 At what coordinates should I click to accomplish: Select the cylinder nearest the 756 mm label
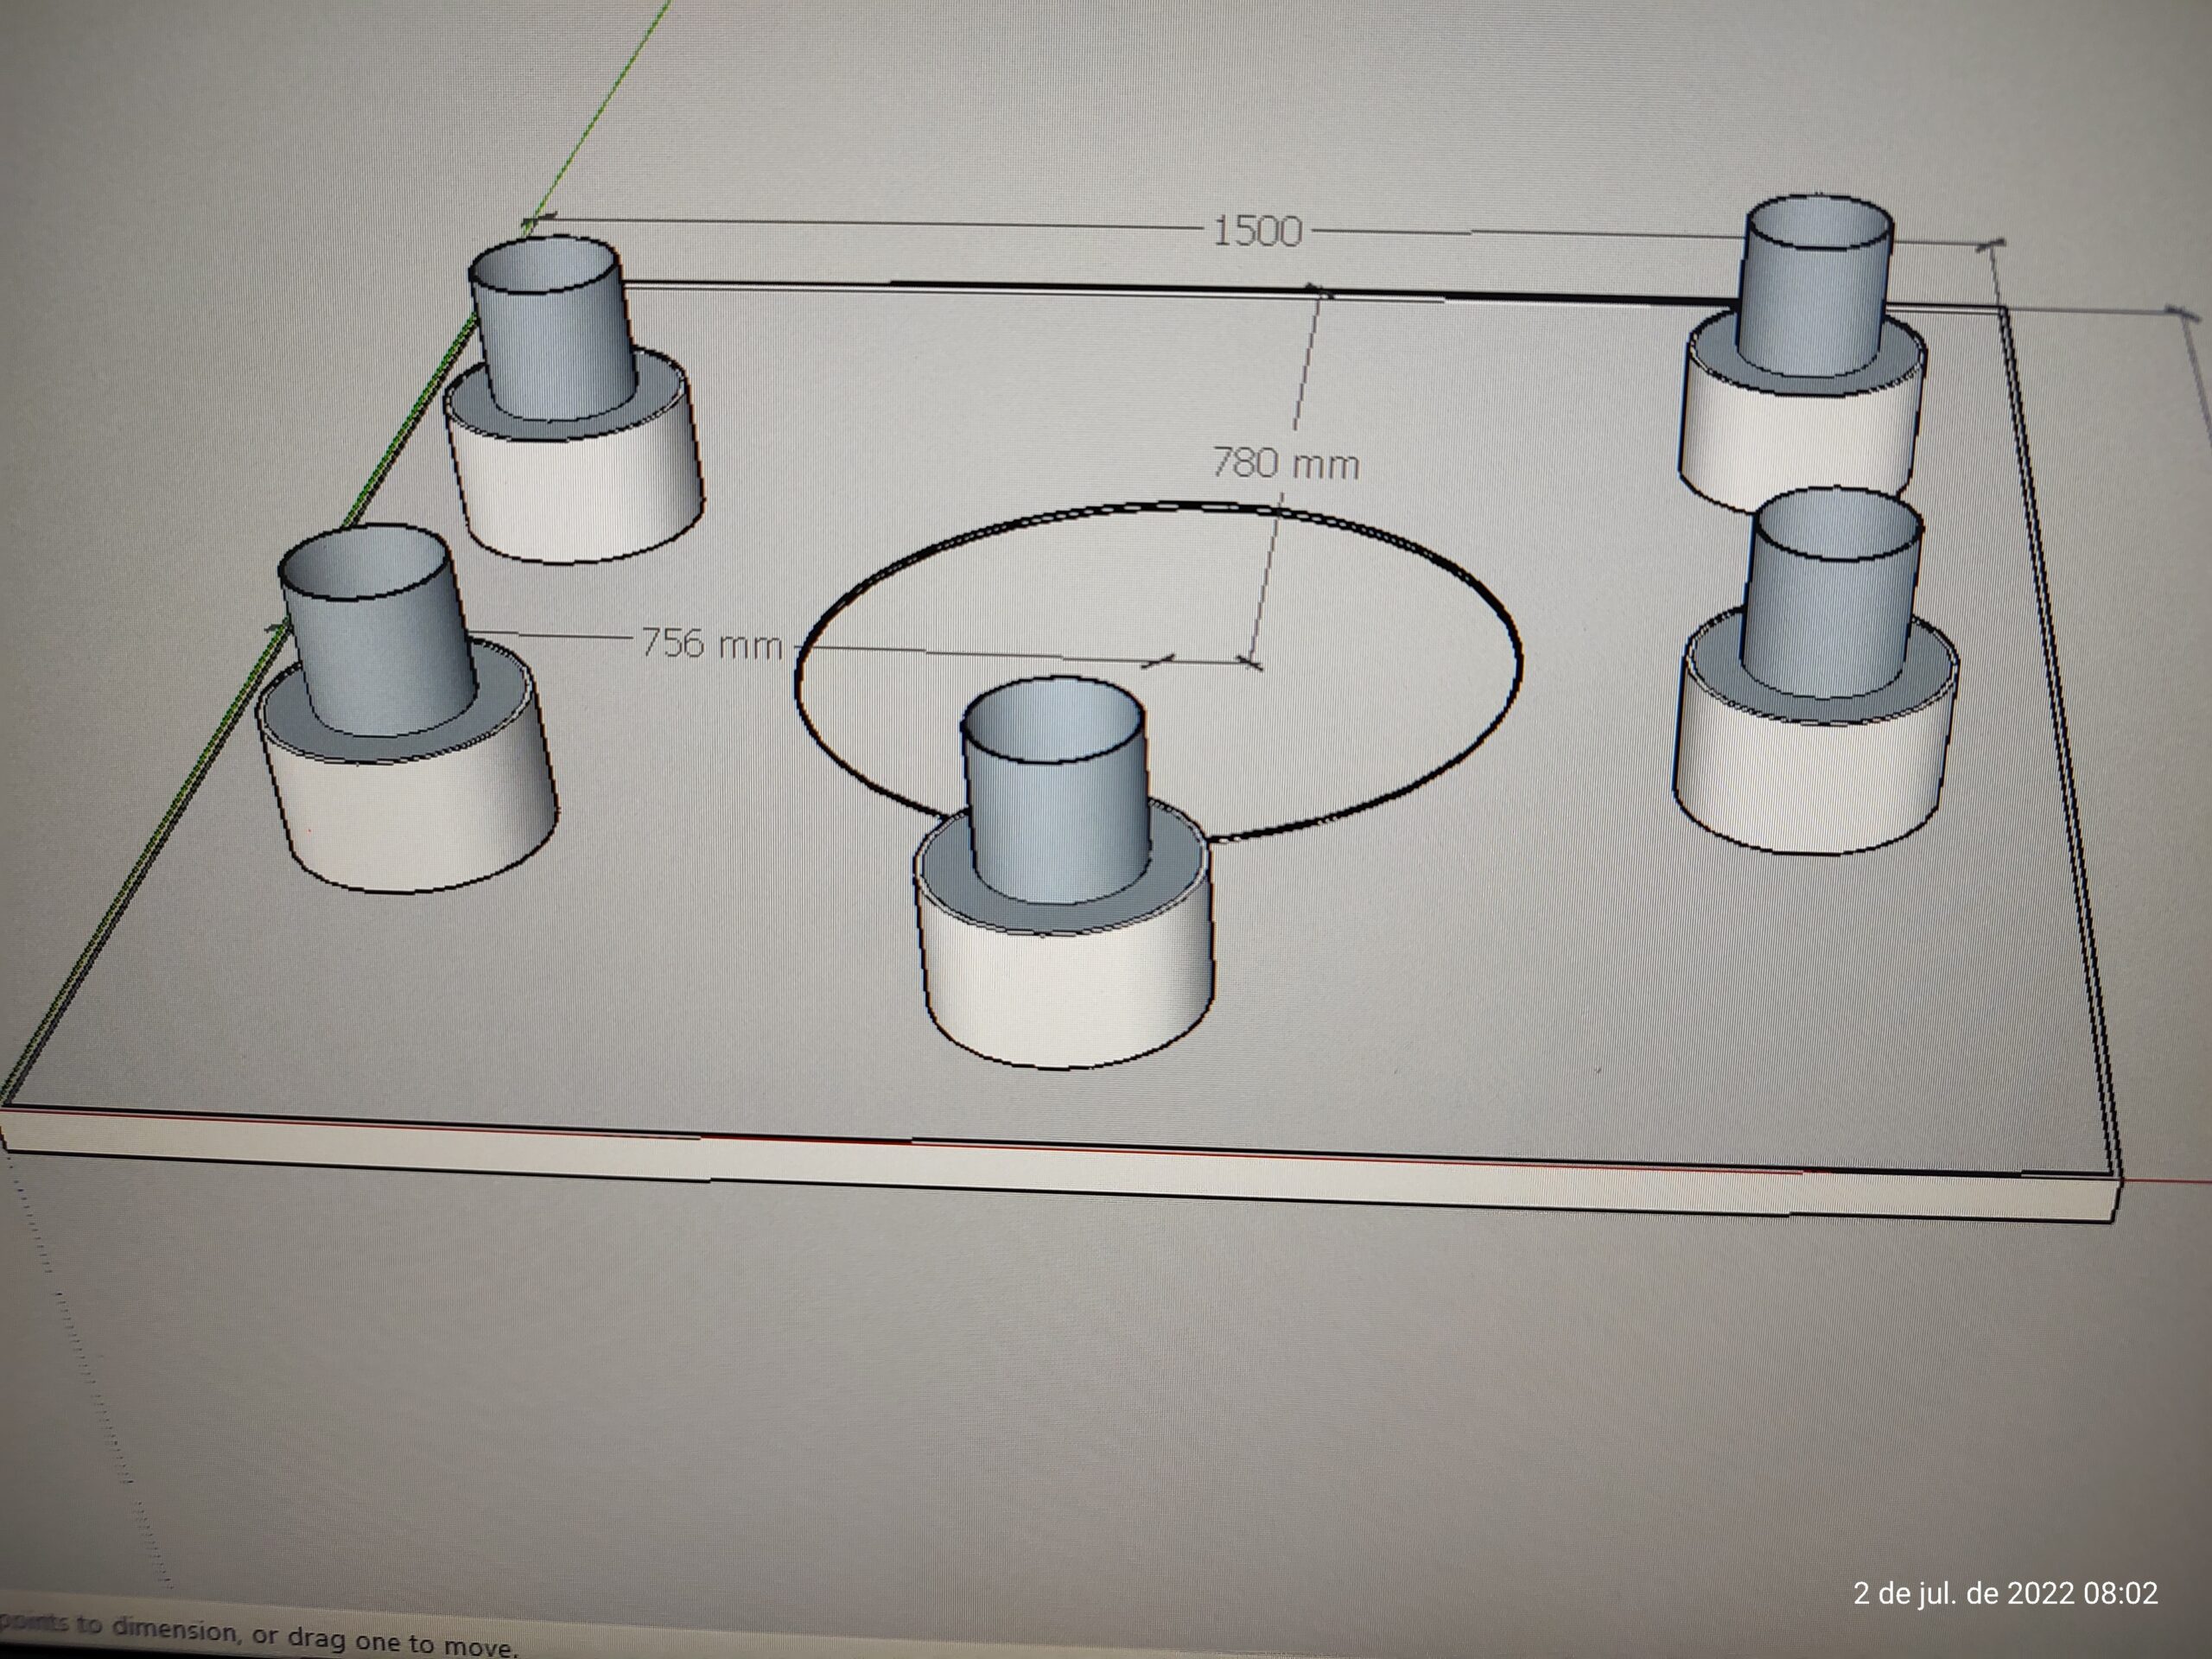click(x=405, y=709)
